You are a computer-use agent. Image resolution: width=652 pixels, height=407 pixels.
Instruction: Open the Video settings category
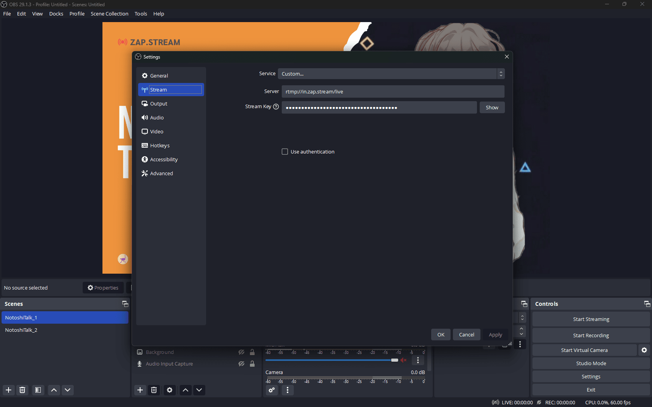tap(171, 131)
